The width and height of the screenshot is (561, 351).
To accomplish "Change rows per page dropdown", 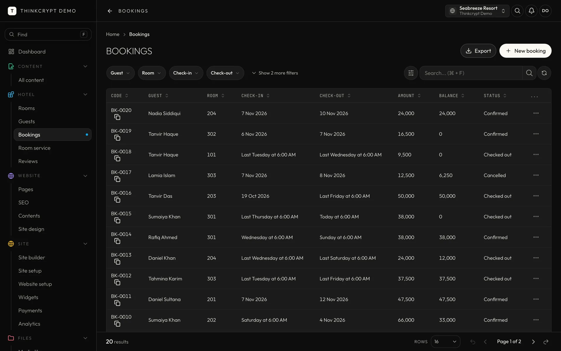I will 445,342.
